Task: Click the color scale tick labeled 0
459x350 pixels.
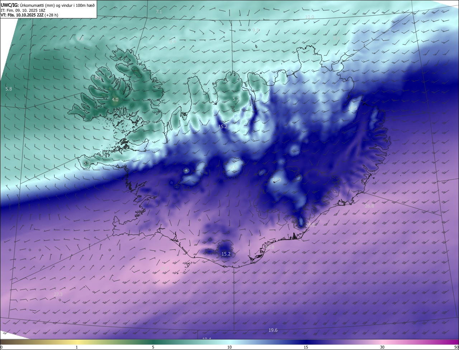Action: click(x=1, y=347)
